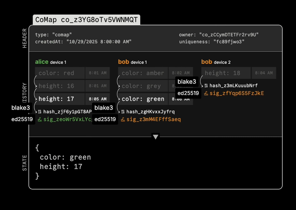Select bob's 'color: grey' transaction

tap(143, 86)
